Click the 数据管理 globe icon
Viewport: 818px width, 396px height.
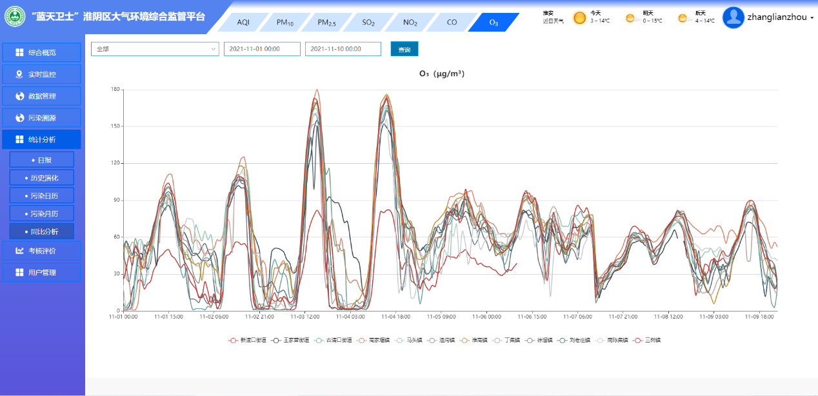pos(20,96)
